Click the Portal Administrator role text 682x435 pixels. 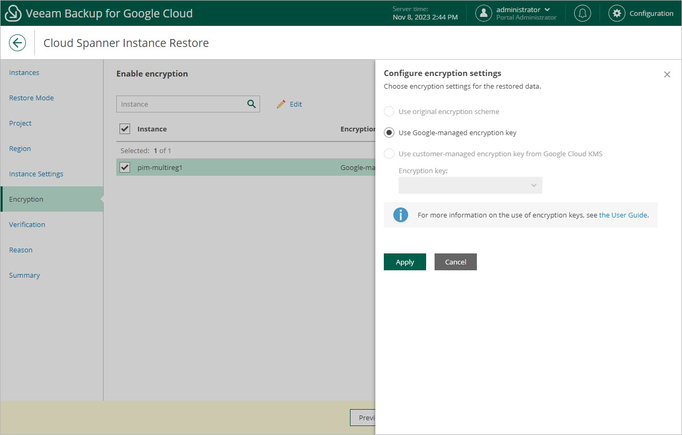tap(527, 17)
